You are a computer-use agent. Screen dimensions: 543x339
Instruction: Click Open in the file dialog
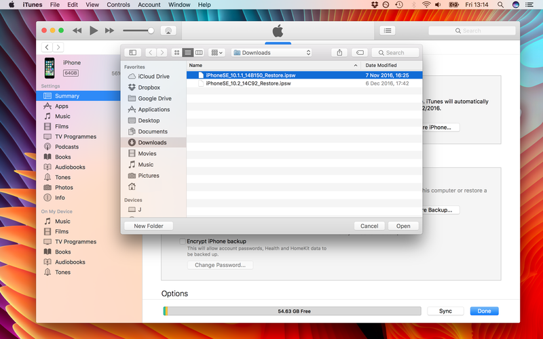click(403, 226)
